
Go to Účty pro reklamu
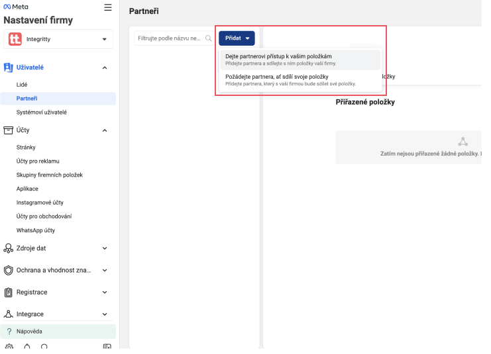click(x=38, y=161)
